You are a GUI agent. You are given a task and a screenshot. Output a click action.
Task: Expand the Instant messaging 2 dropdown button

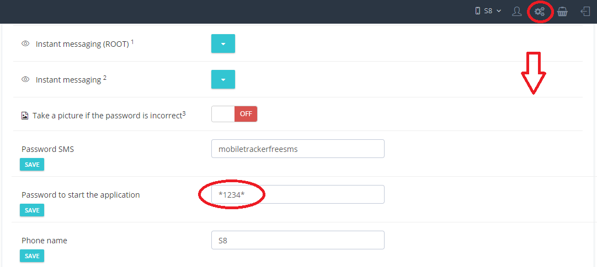pyautogui.click(x=223, y=79)
